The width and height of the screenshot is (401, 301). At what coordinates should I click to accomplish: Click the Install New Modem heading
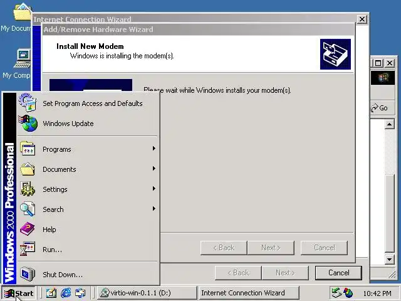(90, 46)
